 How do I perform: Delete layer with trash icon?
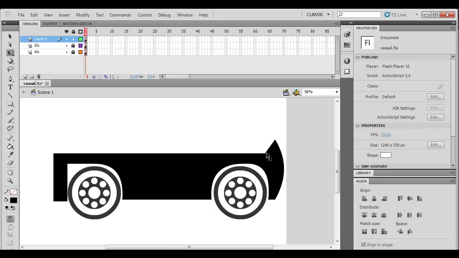(38, 77)
